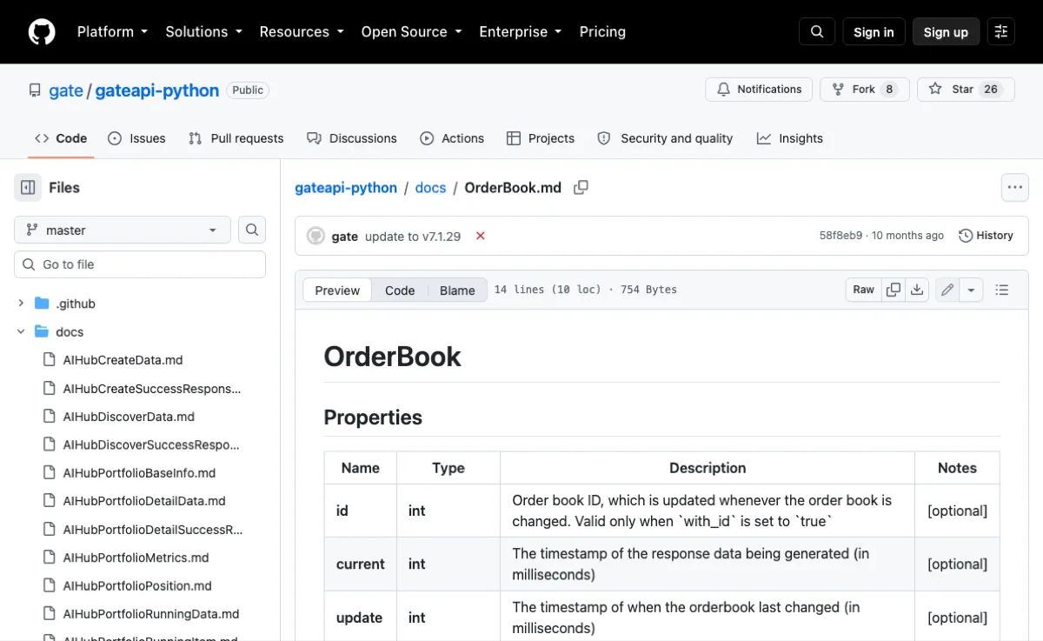This screenshot has width=1043, height=641.
Task: Click the pencil edit file icon
Action: click(x=947, y=290)
